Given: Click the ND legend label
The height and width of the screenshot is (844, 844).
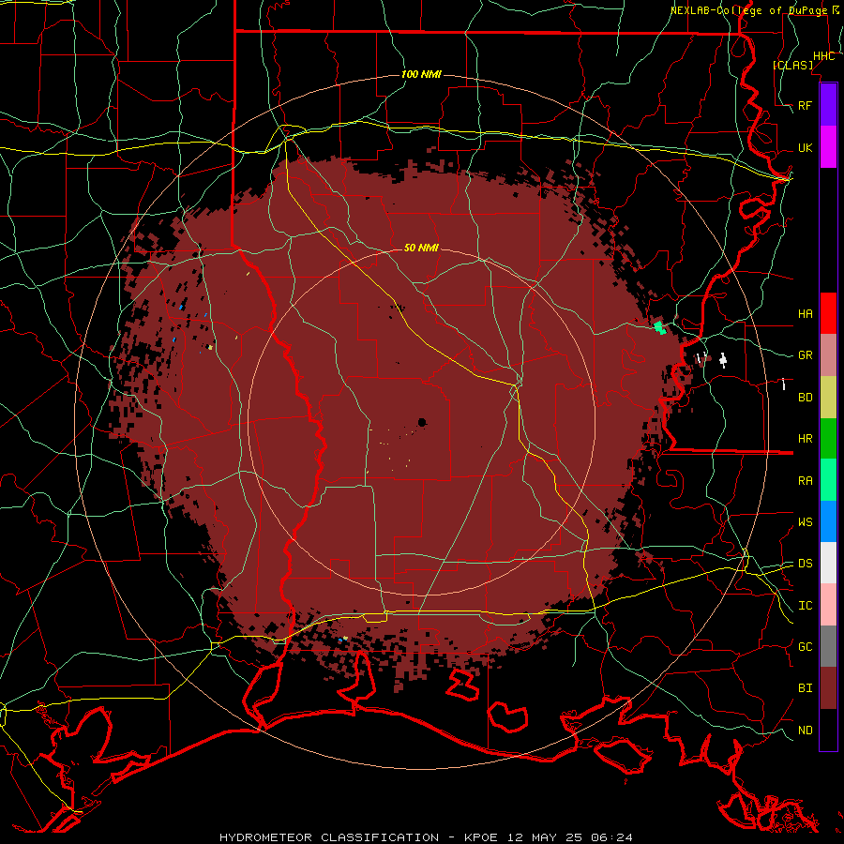Looking at the screenshot, I should tap(806, 731).
